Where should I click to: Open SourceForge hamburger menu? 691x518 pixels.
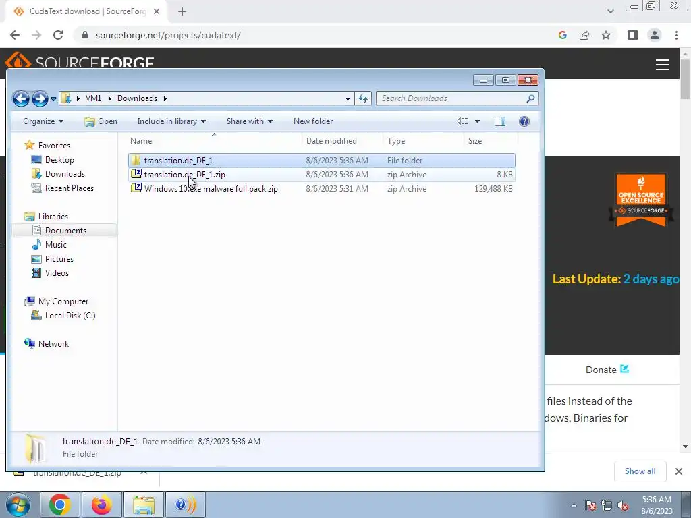tap(663, 65)
